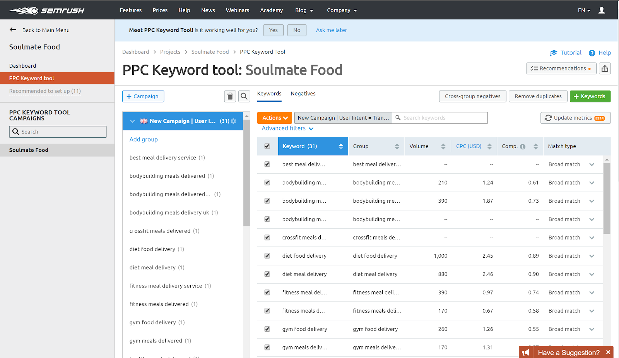The image size is (619, 358).
Task: Open the EN language dropdown
Action: tap(584, 10)
